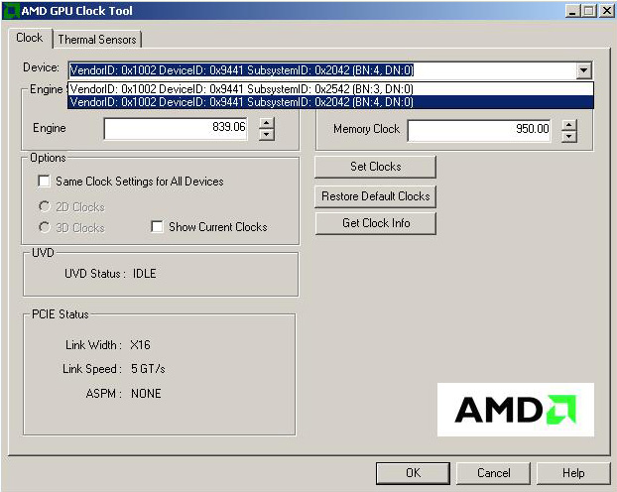The width and height of the screenshot is (617, 492).
Task: Switch to the Thermal Sensors tab
Action: [97, 39]
